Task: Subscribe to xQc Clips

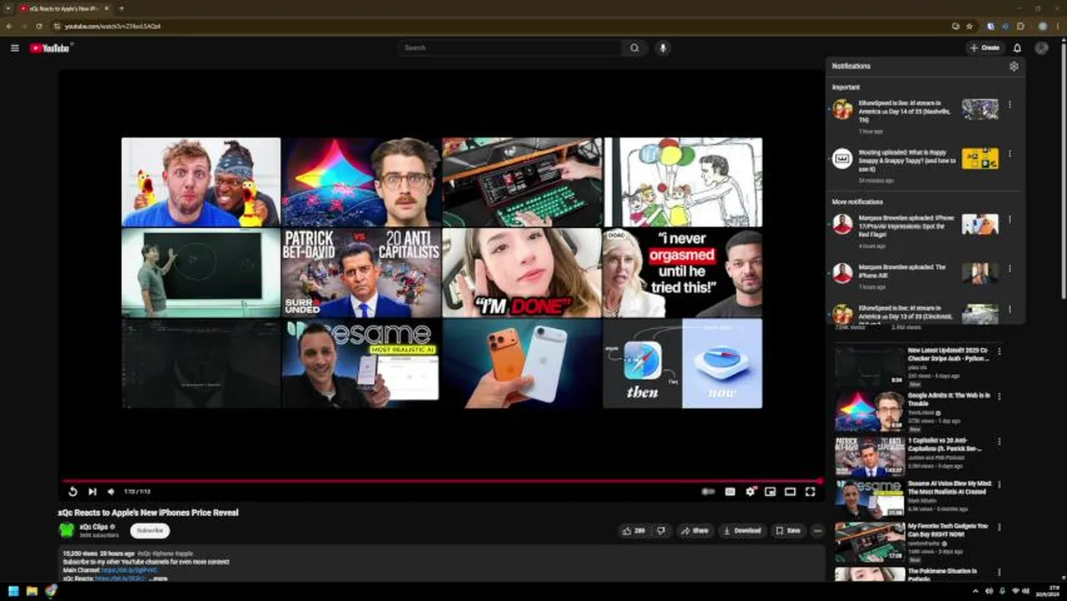Action: (x=149, y=530)
